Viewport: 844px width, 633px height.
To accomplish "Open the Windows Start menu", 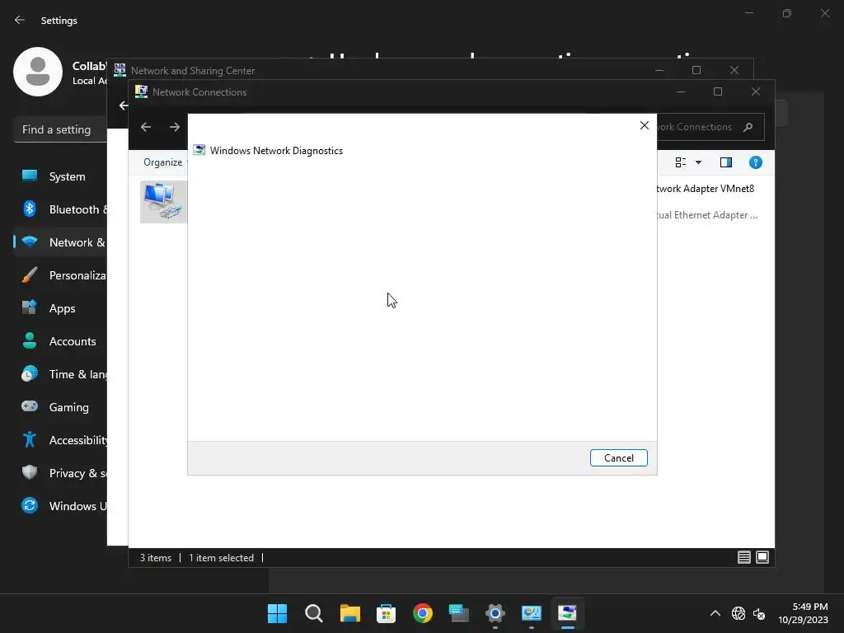I will 277,613.
